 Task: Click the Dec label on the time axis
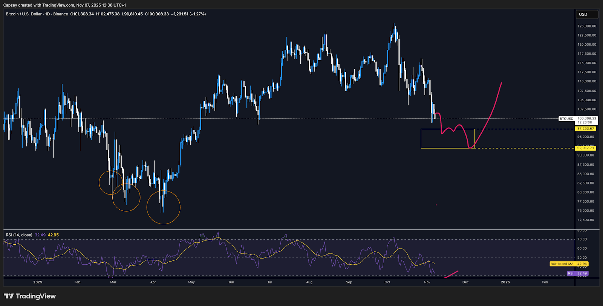(x=466, y=282)
